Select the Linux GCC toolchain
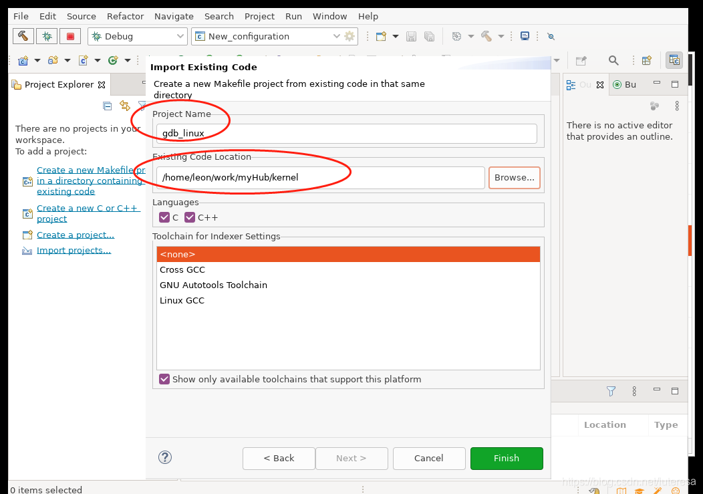Image resolution: width=703 pixels, height=494 pixels. 348,300
